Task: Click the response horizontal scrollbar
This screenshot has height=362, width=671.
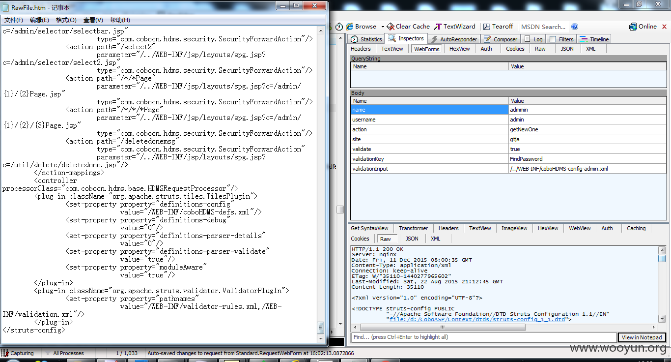Action: (442, 327)
